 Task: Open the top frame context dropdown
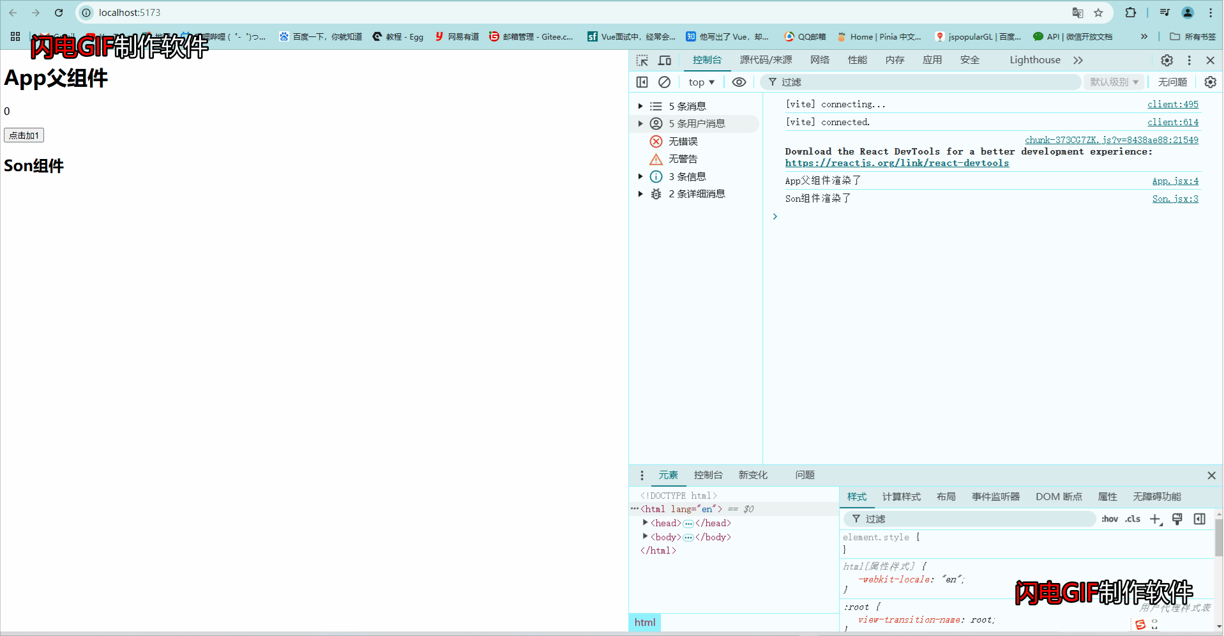point(700,82)
